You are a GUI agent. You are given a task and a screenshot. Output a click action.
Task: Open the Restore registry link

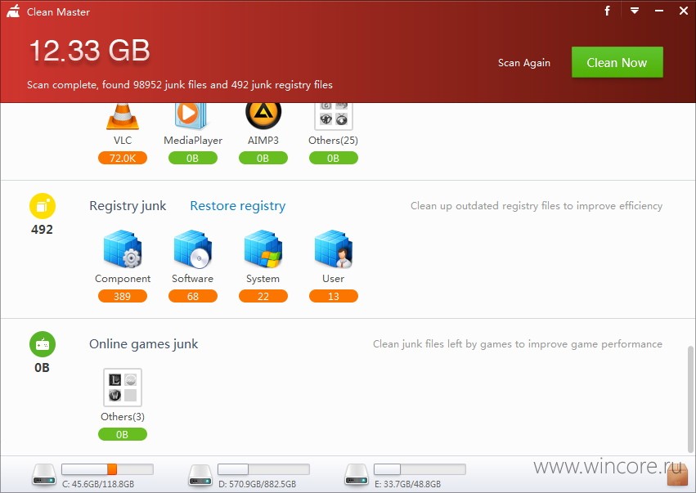238,206
